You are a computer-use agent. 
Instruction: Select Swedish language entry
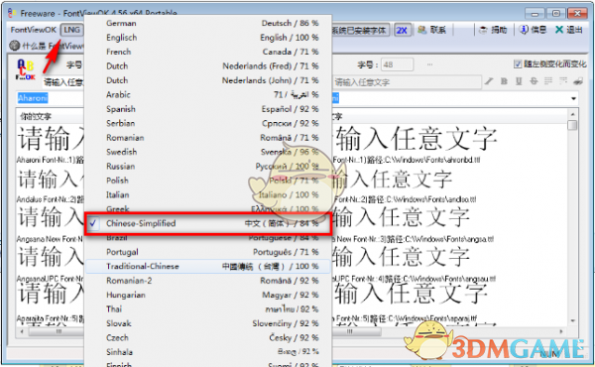208,152
